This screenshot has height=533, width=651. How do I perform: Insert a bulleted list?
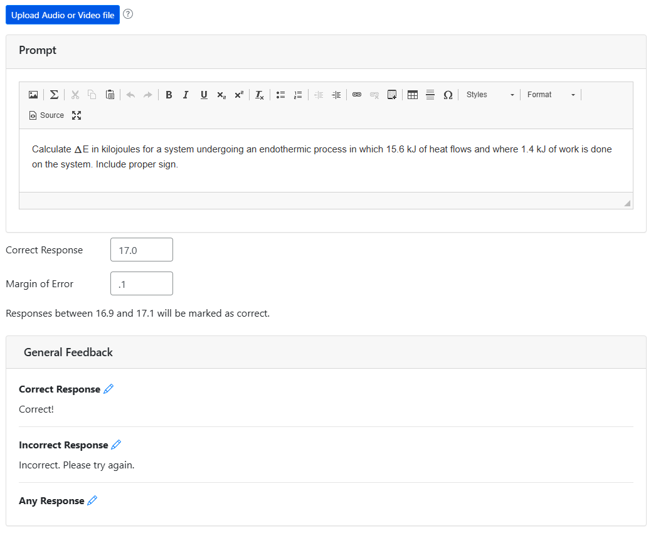281,95
